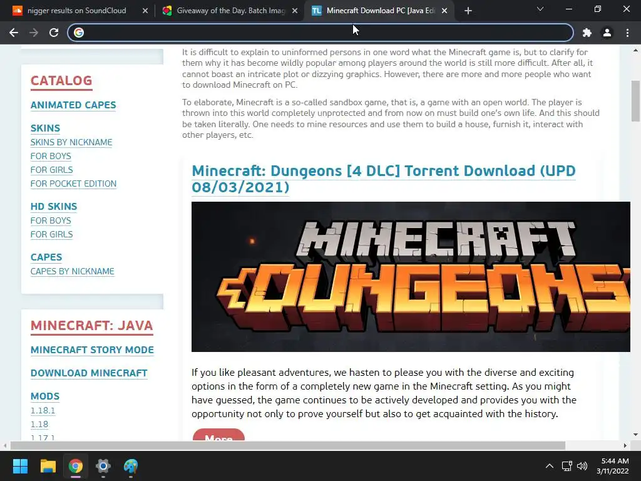Open the Chrome extensions puzzle icon
The height and width of the screenshot is (481, 641).
click(587, 33)
